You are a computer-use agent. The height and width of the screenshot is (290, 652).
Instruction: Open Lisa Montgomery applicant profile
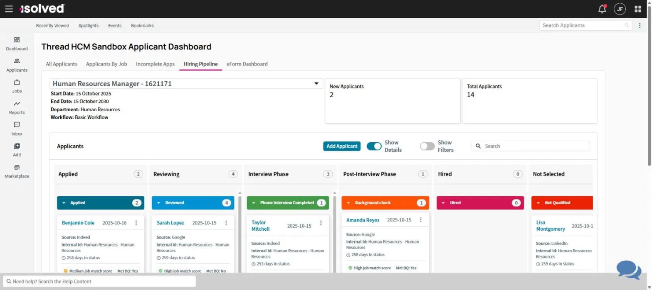[551, 226]
